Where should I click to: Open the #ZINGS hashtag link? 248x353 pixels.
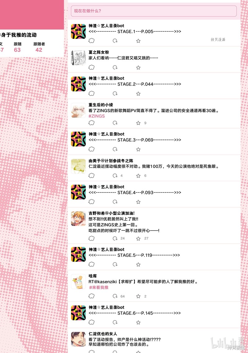[x=96, y=116]
